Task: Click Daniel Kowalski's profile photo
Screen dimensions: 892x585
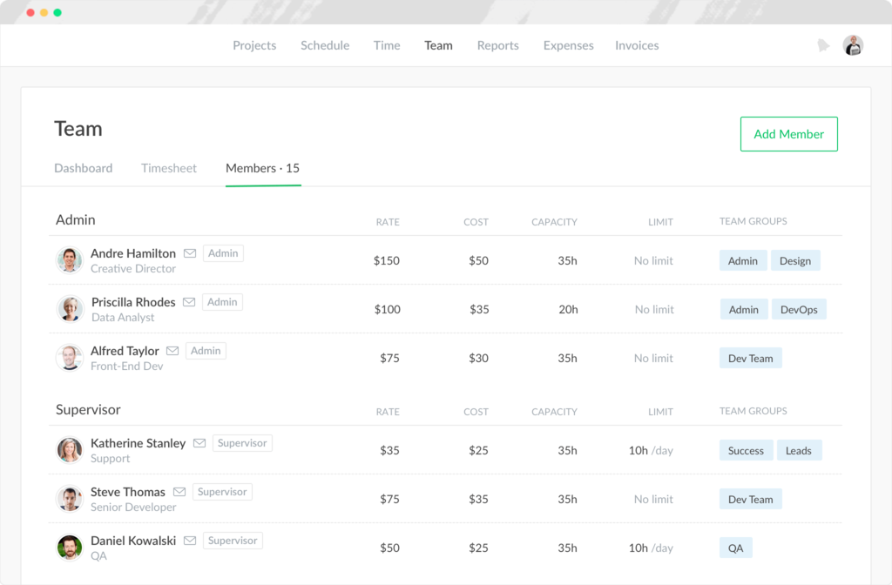Action: pos(70,548)
